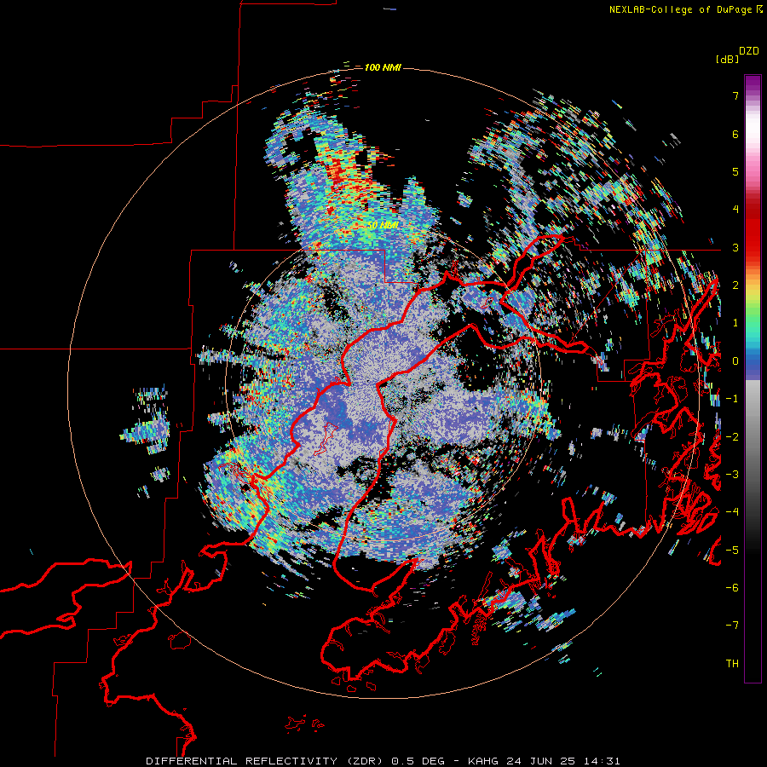This screenshot has width=767, height=767.
Task: Click the 6 value on the color scale
Action: pos(735,134)
